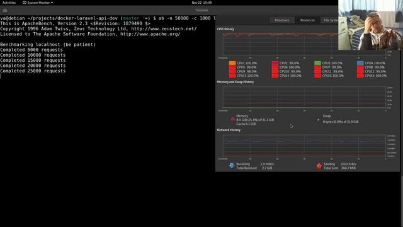Screen dimensions: 403x227
Task: Click the Network History heading
Action: [229, 130]
